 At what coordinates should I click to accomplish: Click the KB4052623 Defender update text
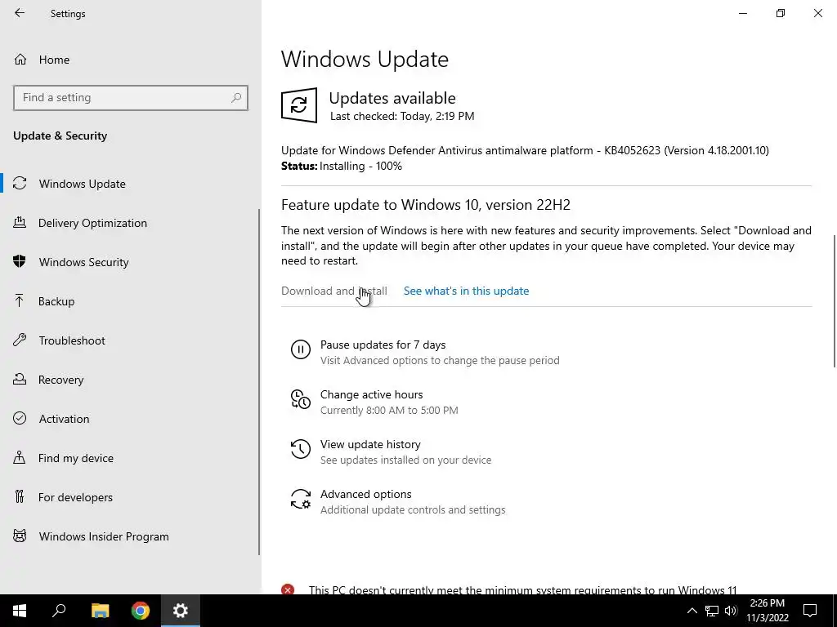[525, 150]
